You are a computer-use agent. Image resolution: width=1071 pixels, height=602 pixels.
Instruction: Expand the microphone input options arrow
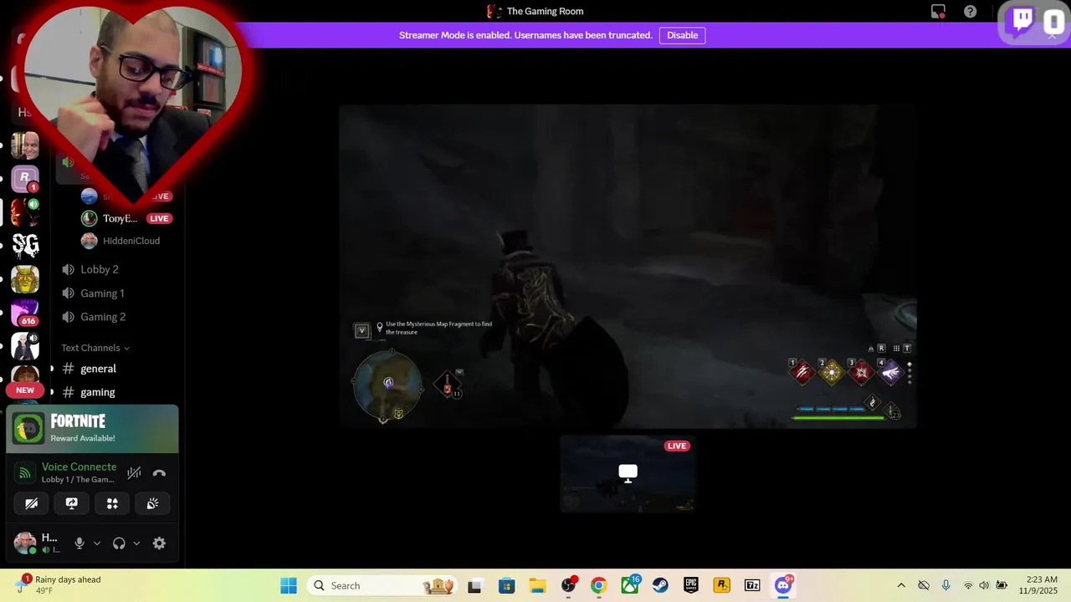[x=97, y=543]
